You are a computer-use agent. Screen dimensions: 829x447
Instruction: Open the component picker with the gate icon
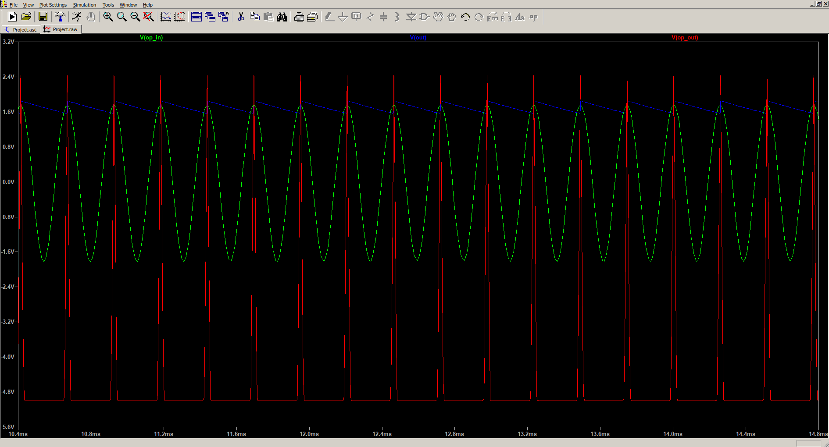click(x=424, y=17)
